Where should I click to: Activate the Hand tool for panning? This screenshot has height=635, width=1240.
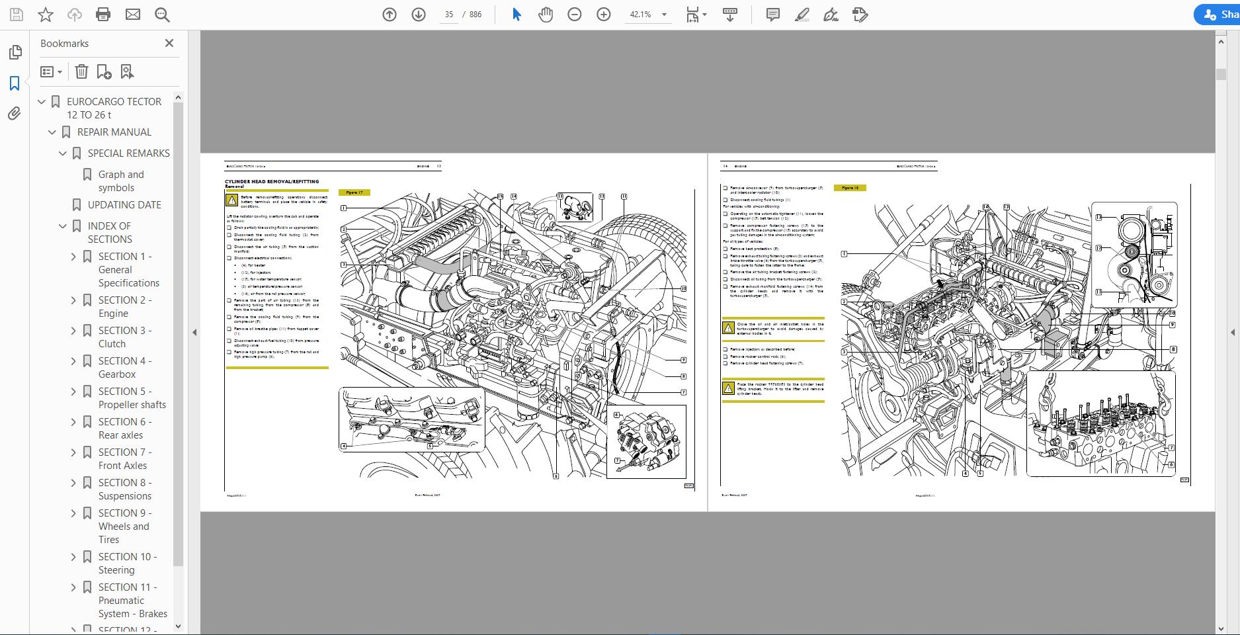tap(546, 14)
